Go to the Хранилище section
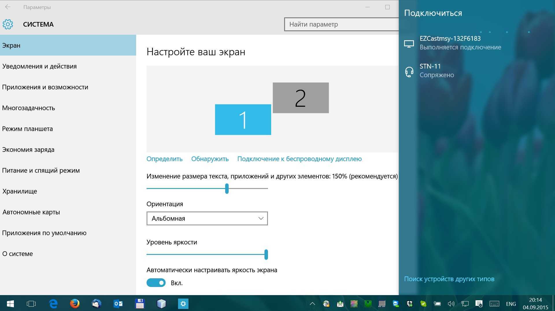 coord(68,191)
